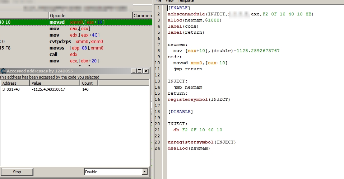Maximize the Accessed addresses window
Screen dimensions: 344x179
click(140, 71)
